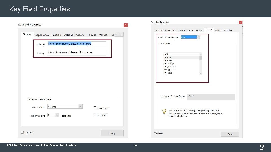This screenshot has width=271, height=152.
Task: Close left Text Field Properties dialog with X
Action: tap(126, 25)
